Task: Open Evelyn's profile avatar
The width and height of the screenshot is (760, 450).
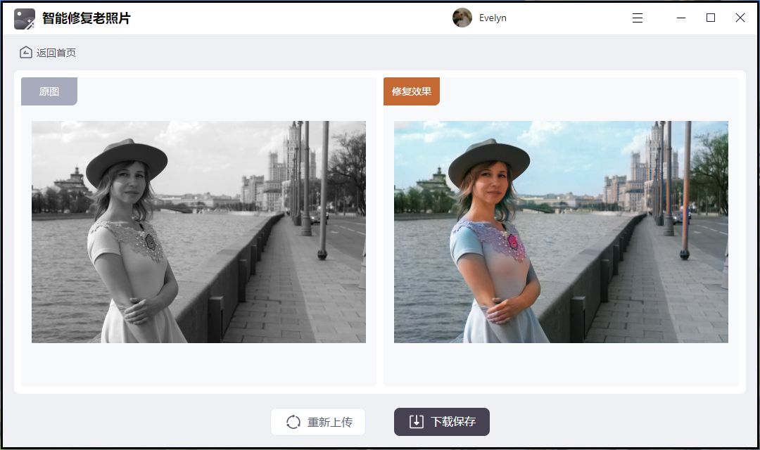Action: click(462, 18)
